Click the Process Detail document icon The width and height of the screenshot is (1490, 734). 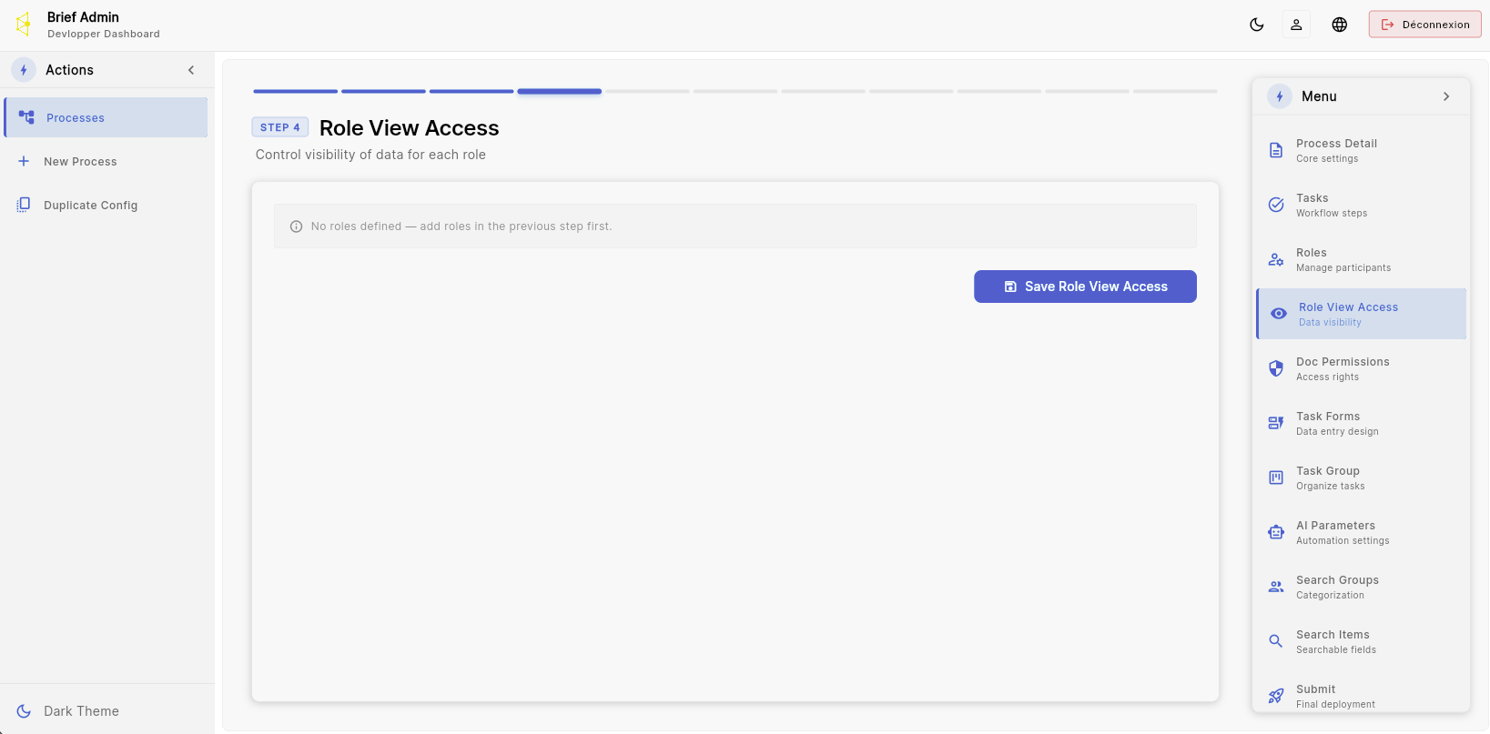tap(1276, 151)
